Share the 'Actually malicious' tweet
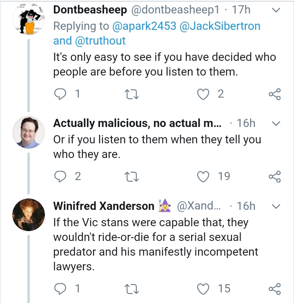294x303 pixels. coord(275,177)
